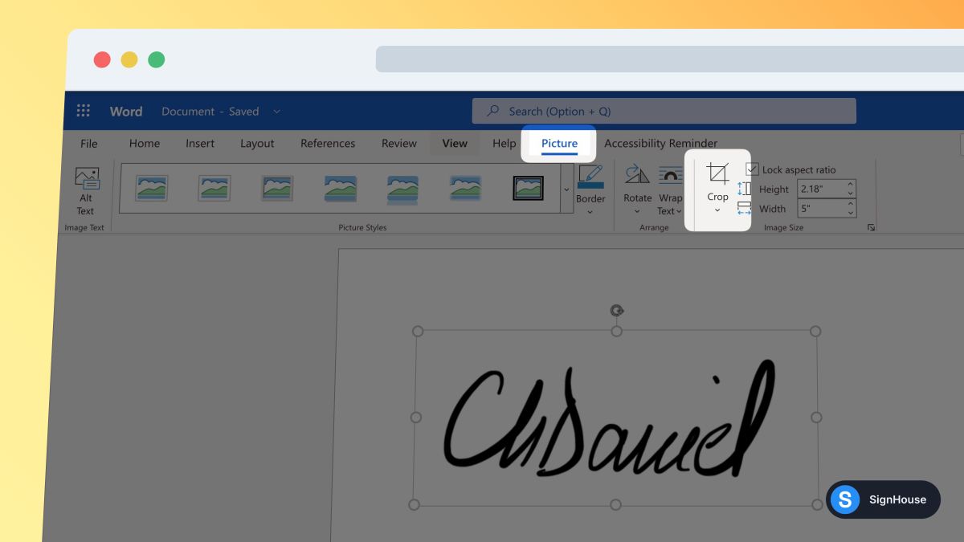This screenshot has height=542, width=964.
Task: Click the height resize icon beside Height field
Action: pos(744,188)
